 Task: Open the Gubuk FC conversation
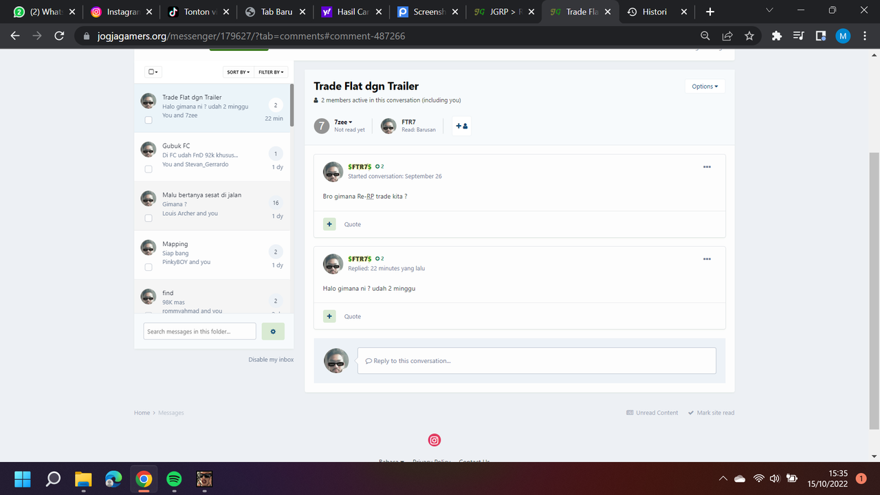pyautogui.click(x=212, y=156)
